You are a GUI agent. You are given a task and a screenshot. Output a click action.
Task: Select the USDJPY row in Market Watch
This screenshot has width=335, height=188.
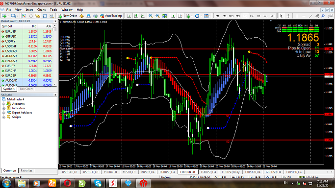click(x=26, y=41)
